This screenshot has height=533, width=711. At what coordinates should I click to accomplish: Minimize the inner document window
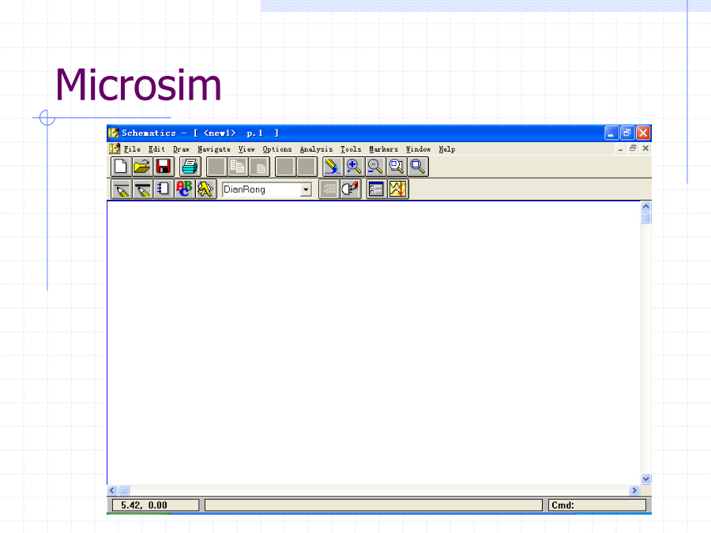tap(620, 148)
